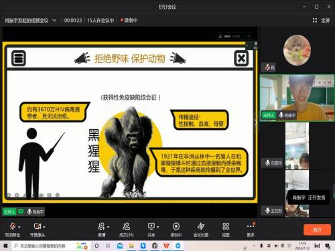
Task: Expand the meeting title dropdown
Action: pos(54,20)
